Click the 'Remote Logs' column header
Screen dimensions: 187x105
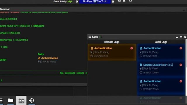point(112,42)
